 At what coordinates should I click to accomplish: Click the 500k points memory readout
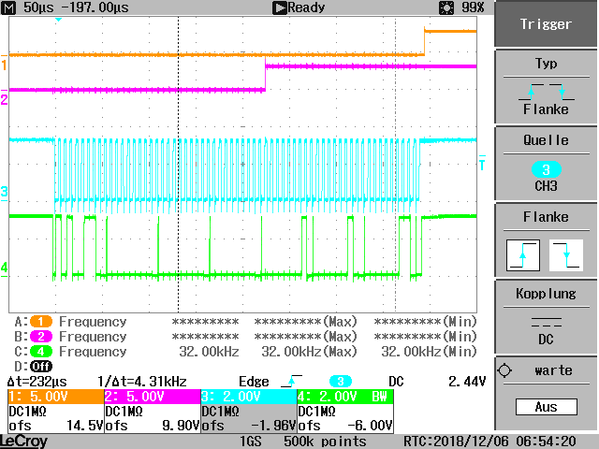(x=325, y=442)
